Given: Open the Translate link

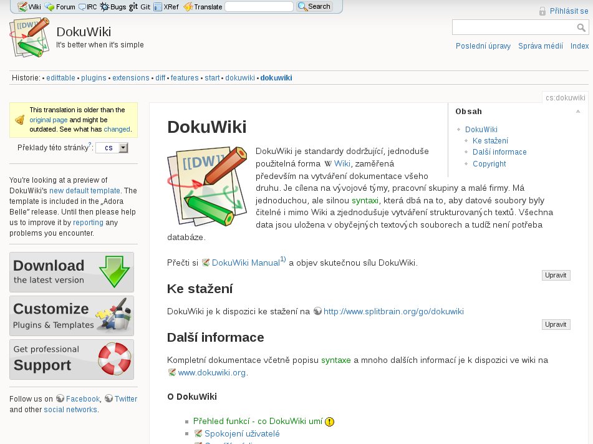Looking at the screenshot, I should pyautogui.click(x=203, y=7).
